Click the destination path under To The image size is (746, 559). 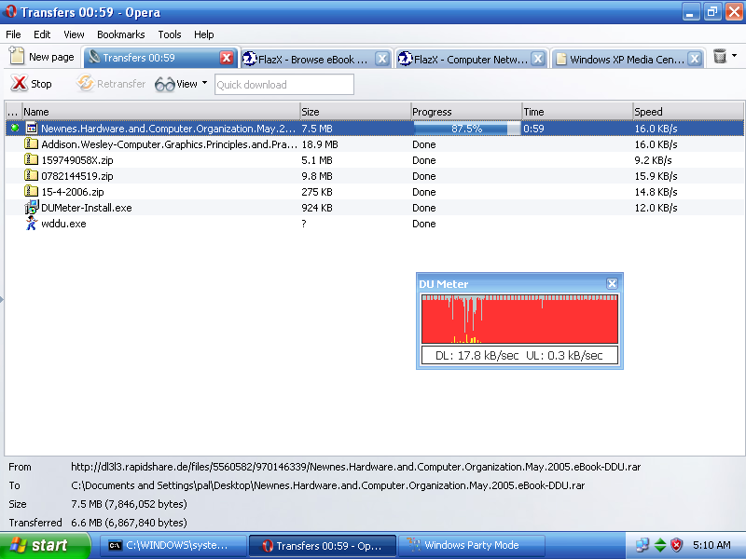(x=328, y=485)
